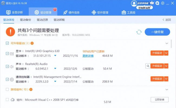Open the 工具箱 tab
Viewport: 176px width, 108px height.
click(129, 12)
